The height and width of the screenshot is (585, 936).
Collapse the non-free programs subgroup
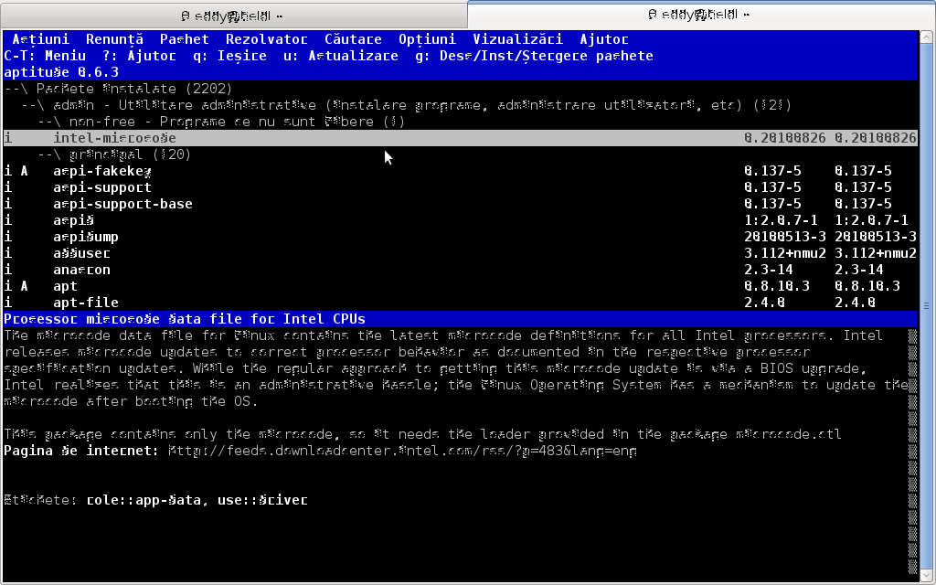(221, 122)
